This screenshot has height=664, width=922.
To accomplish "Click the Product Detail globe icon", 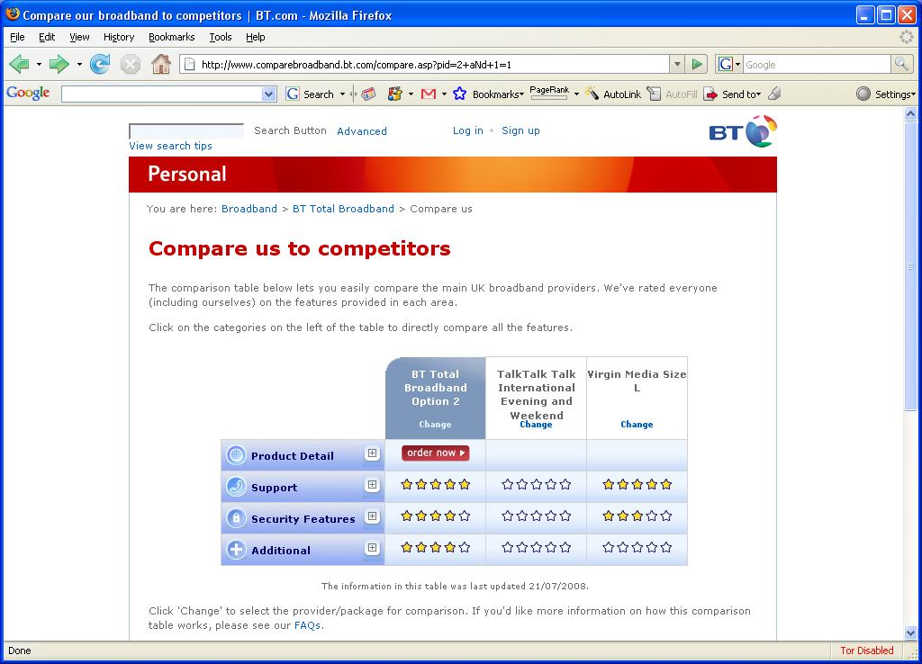I will click(x=236, y=455).
